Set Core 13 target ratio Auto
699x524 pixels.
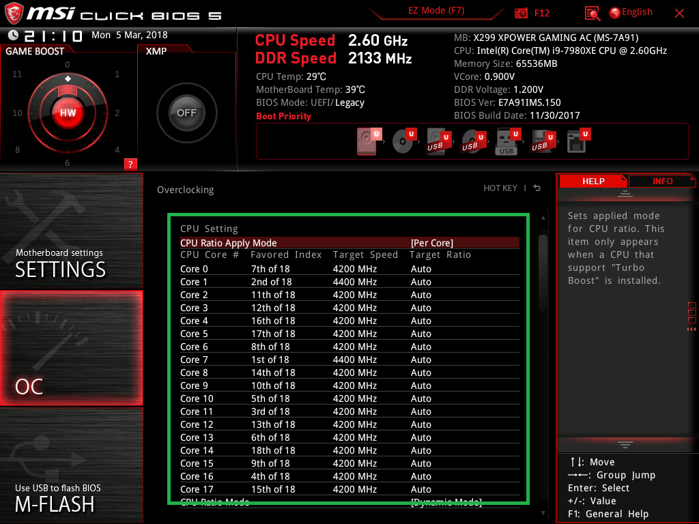(420, 437)
